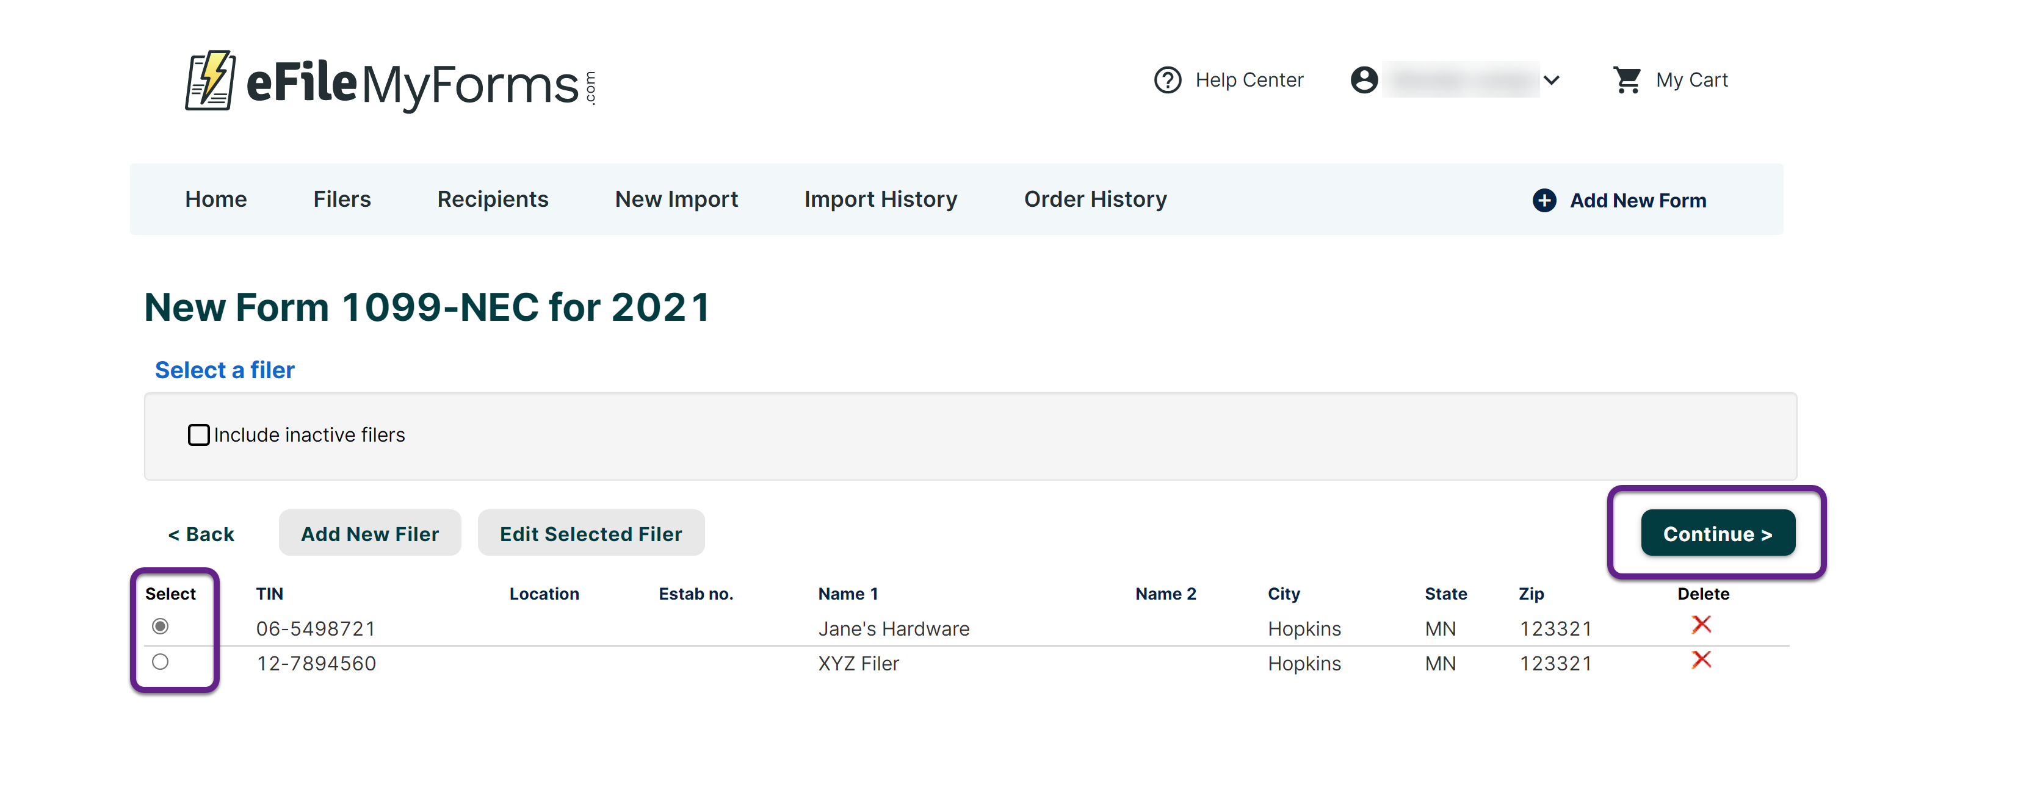Select the Jane's Hardware filer radio button
Viewport: 2018px width, 793px height.
161,626
